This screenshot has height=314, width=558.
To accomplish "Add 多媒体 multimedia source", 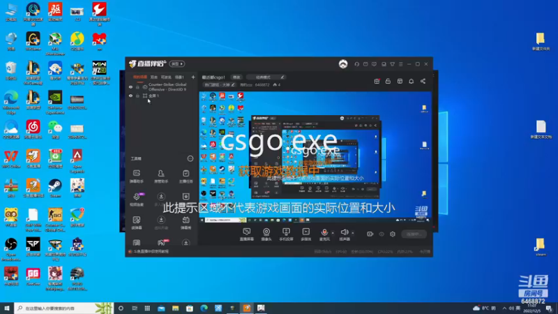I will [x=306, y=234].
